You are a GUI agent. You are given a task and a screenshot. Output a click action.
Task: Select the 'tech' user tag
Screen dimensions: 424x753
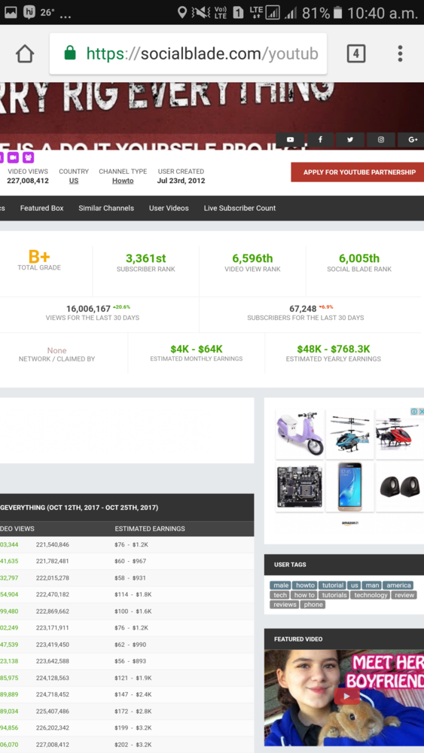pyautogui.click(x=280, y=595)
